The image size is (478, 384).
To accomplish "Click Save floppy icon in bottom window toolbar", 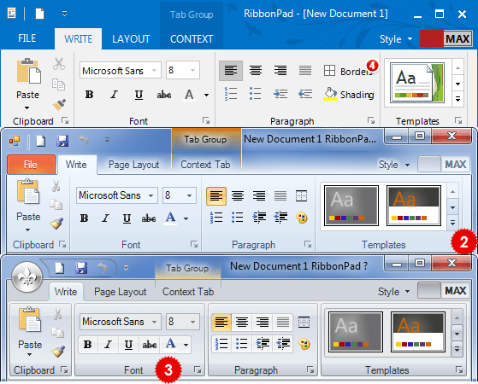I will tap(81, 268).
